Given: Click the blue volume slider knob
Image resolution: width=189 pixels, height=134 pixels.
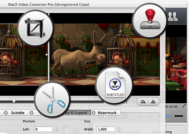Looking at the screenshot, I should (x=173, y=116).
